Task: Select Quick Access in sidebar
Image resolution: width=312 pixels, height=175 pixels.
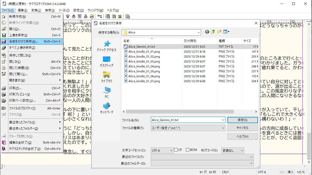Action: point(106,46)
